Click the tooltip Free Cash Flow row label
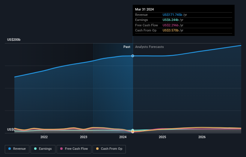246x157 pixels. (x=147, y=25)
